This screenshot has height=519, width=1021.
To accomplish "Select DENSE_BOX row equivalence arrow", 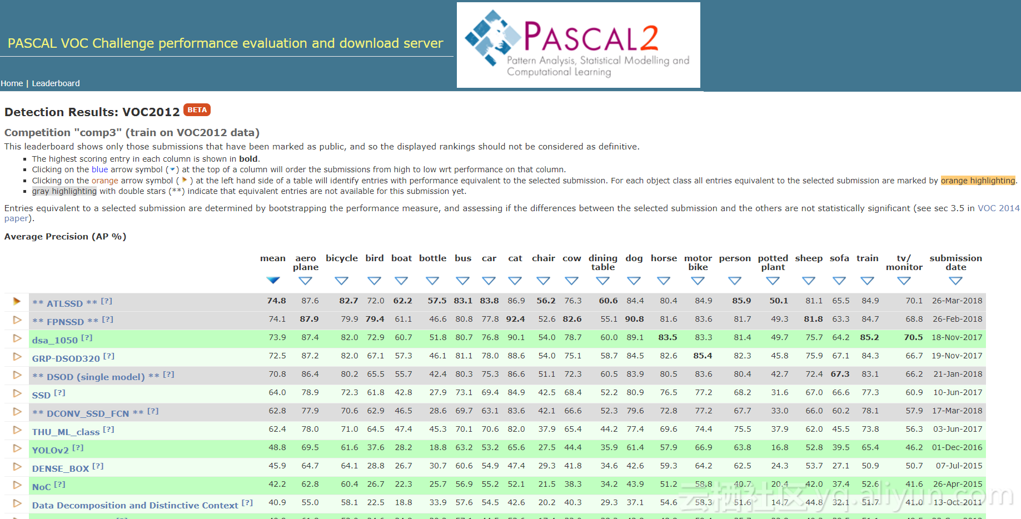I will (x=17, y=466).
